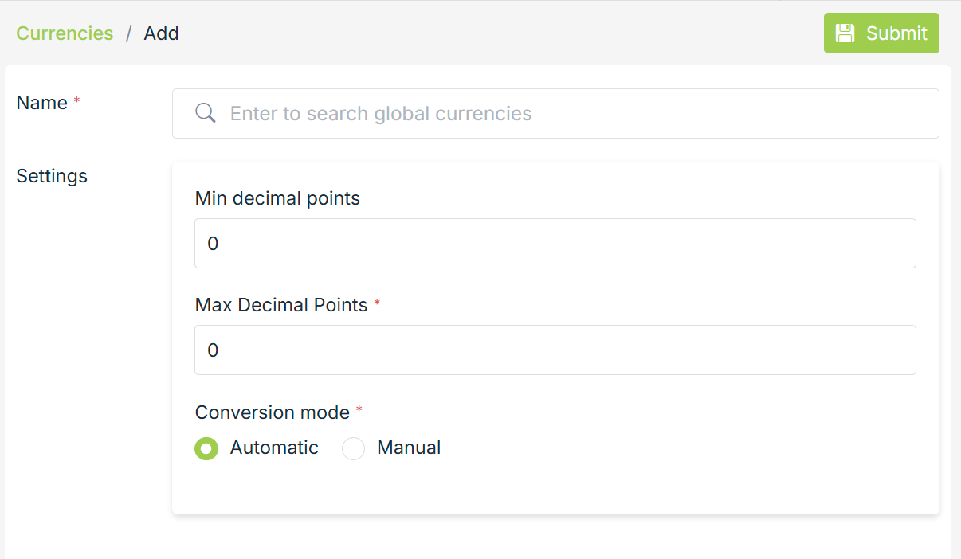Click the floppy disk save icon
The height and width of the screenshot is (559, 961).
[845, 33]
